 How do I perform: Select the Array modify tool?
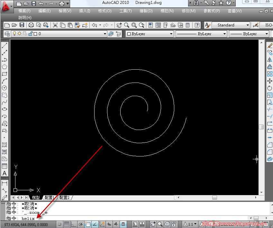tap(270, 74)
